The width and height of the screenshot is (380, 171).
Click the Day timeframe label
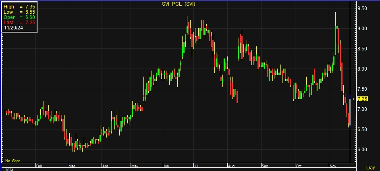(x=370, y=167)
